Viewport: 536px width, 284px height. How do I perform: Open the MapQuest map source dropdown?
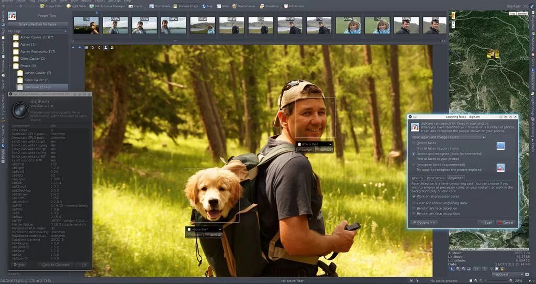(x=508, y=275)
